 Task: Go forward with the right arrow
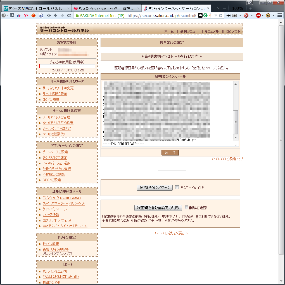pos(62,15)
